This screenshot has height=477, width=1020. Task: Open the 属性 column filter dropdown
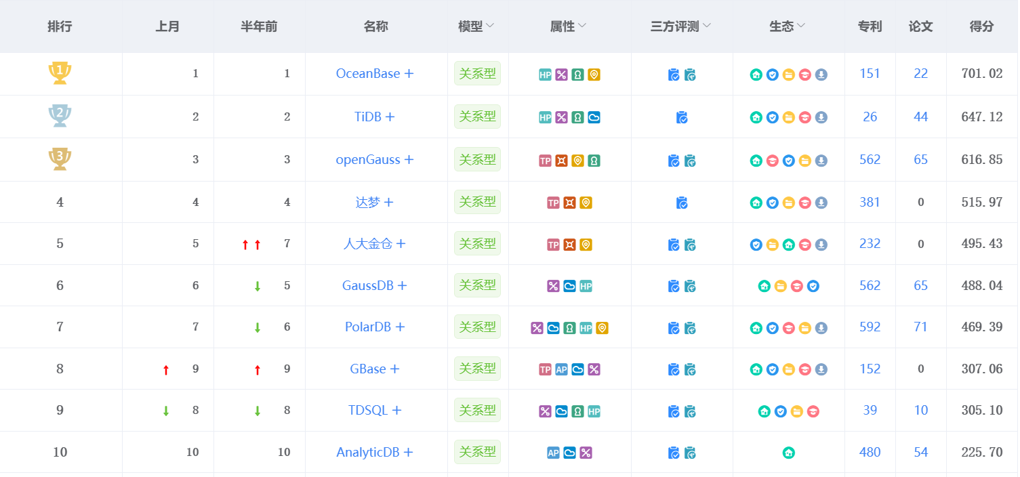pyautogui.click(x=582, y=26)
